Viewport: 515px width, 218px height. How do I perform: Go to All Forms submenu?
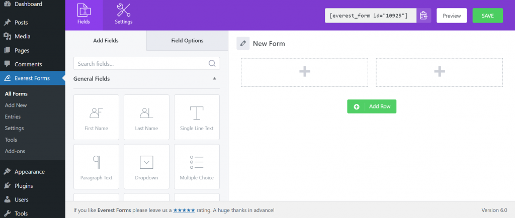point(16,94)
